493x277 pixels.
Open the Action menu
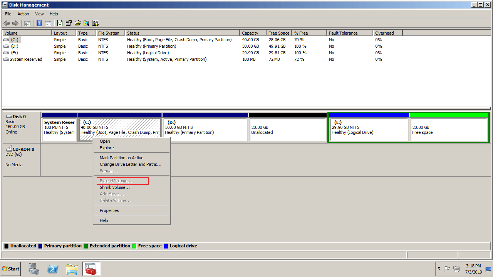[23, 14]
